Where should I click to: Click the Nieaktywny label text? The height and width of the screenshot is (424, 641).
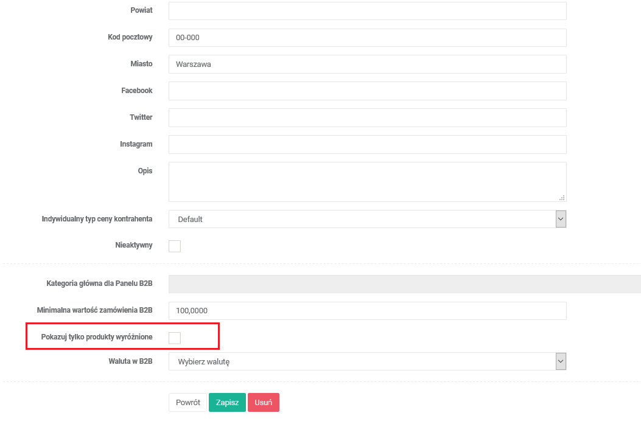[135, 245]
